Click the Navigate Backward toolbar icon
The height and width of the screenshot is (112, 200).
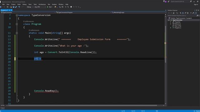pos(1,7)
